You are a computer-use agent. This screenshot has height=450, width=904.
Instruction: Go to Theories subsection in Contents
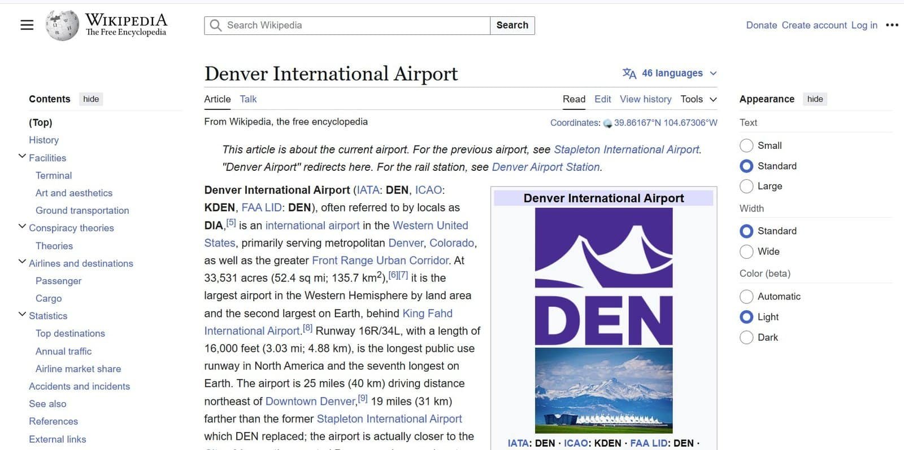point(54,246)
